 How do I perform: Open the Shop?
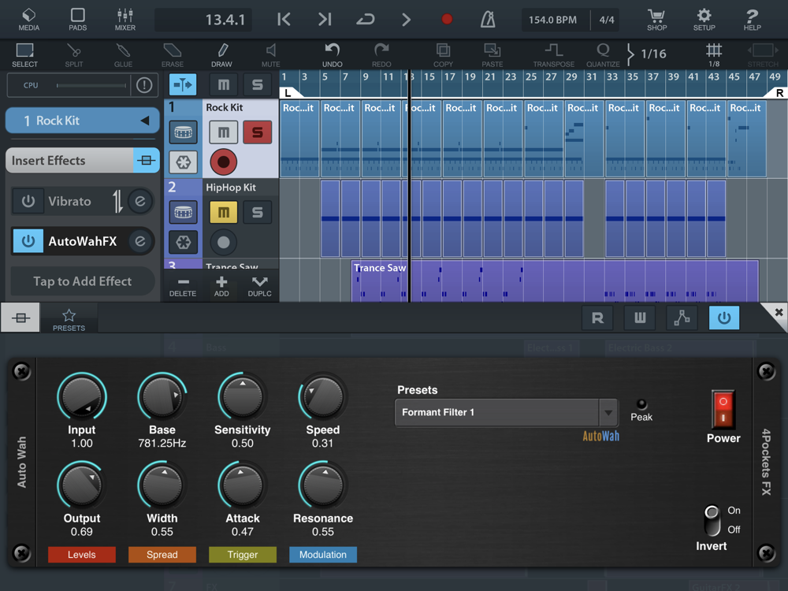656,20
